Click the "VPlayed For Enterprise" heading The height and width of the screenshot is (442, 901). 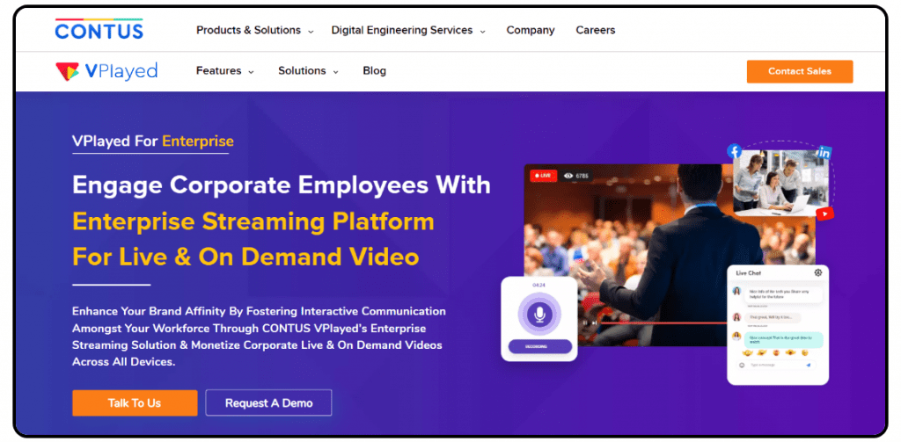[x=153, y=141]
